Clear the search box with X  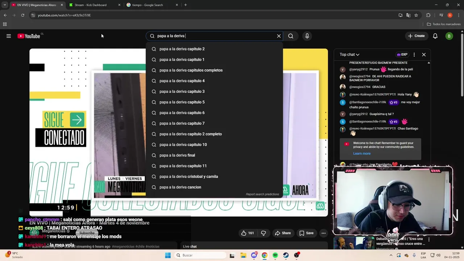[x=279, y=36]
